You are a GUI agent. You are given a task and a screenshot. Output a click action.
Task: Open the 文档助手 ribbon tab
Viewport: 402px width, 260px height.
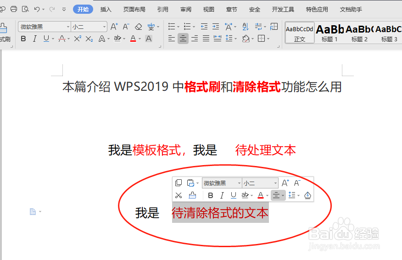(x=351, y=10)
